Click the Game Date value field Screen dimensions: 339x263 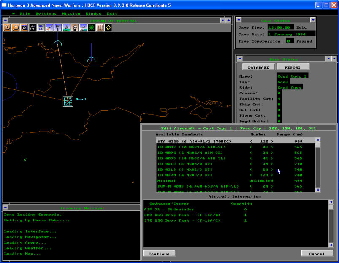click(291, 34)
